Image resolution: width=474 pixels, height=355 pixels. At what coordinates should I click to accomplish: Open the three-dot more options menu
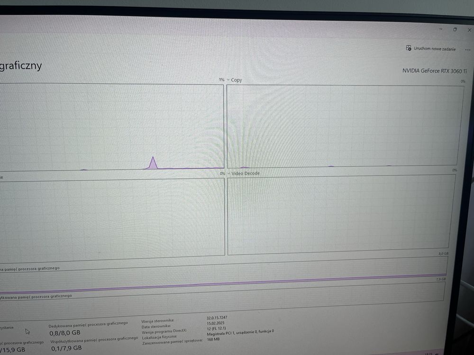(x=468, y=50)
